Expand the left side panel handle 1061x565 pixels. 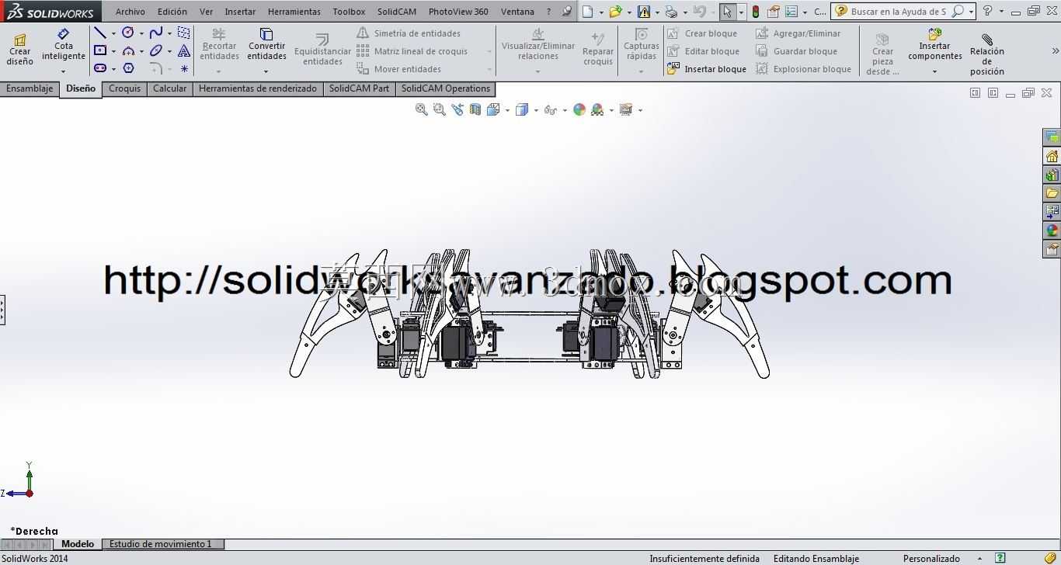click(x=2, y=310)
